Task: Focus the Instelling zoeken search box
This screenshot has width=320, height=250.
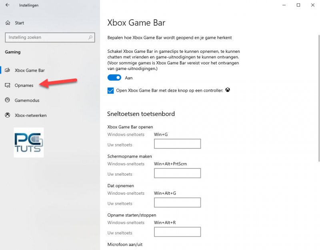Action: 50,37
